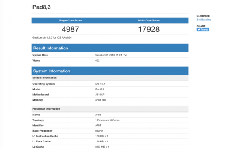Click the Set Baseline link

point(204,19)
